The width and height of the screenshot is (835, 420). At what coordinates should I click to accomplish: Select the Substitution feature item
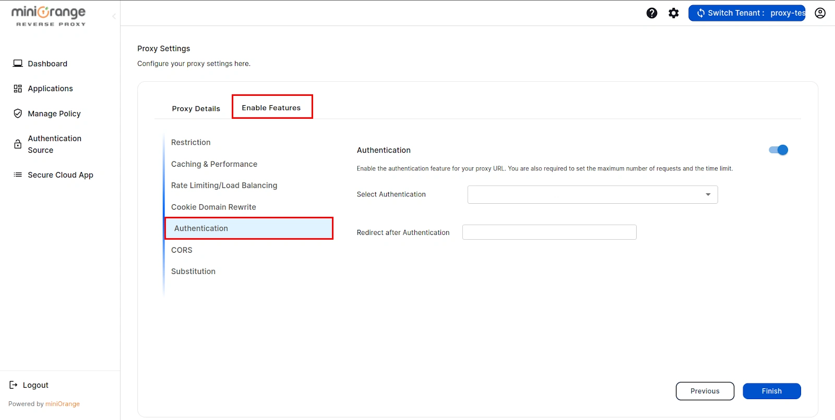pyautogui.click(x=194, y=271)
